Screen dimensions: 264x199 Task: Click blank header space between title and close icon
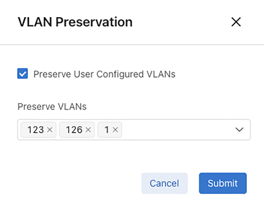pyautogui.click(x=181, y=22)
